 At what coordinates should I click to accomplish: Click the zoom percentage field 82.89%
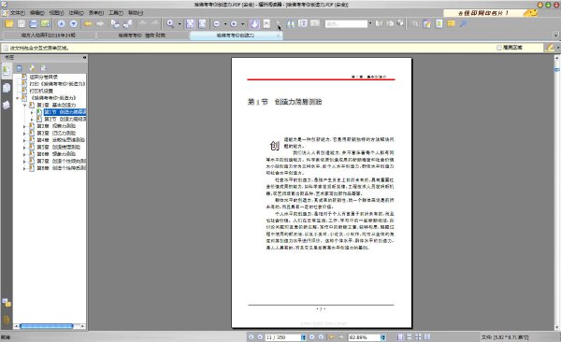click(364, 337)
